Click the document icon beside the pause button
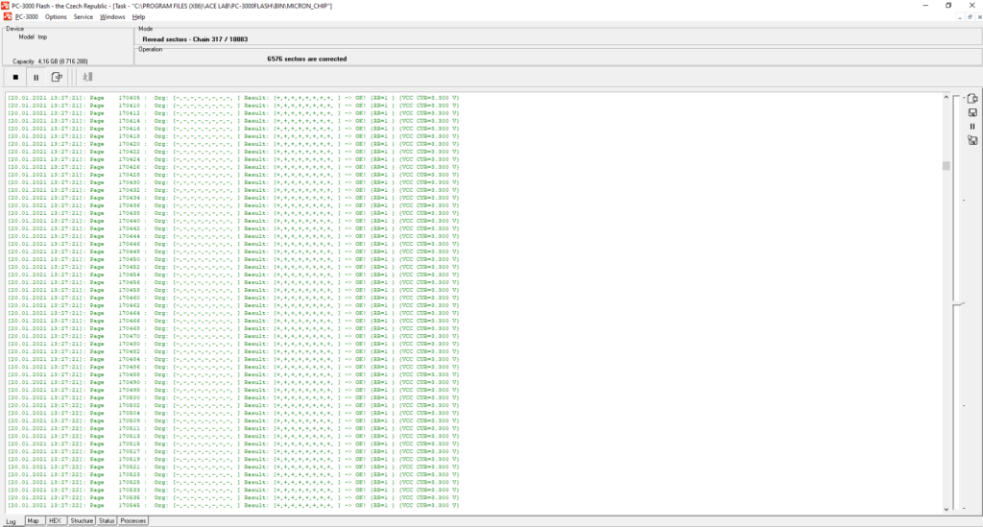This screenshot has height=527, width=983. coord(57,77)
